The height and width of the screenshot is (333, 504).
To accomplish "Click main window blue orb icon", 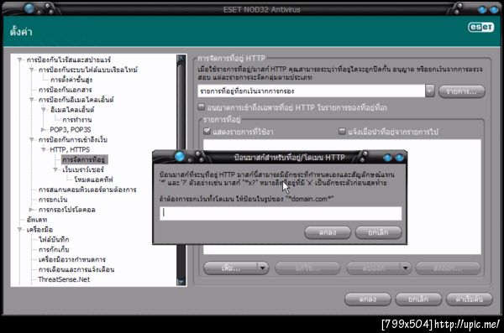I will (29, 8).
